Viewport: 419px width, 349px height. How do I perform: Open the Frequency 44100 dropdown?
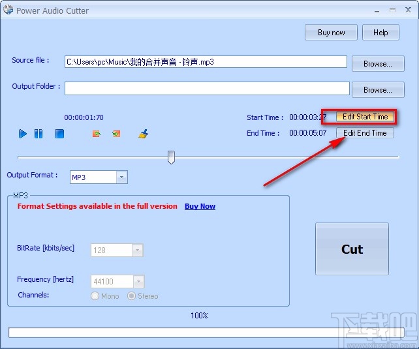coord(138,281)
